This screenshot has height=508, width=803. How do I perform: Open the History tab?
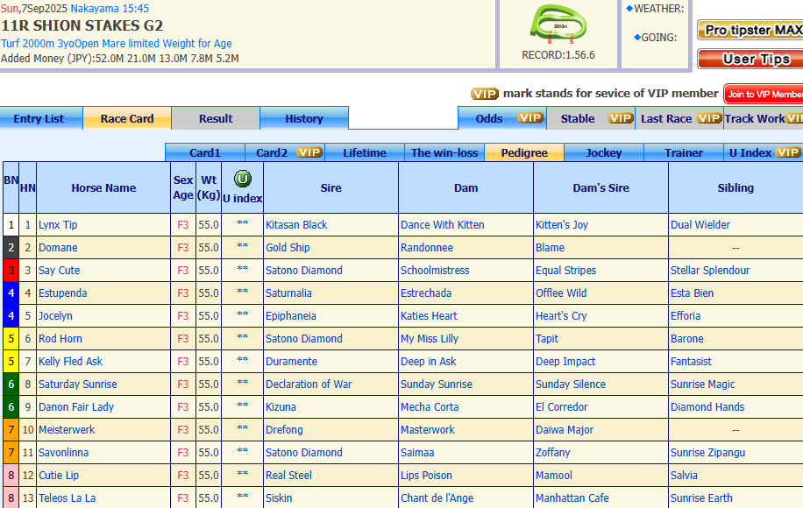(x=304, y=118)
